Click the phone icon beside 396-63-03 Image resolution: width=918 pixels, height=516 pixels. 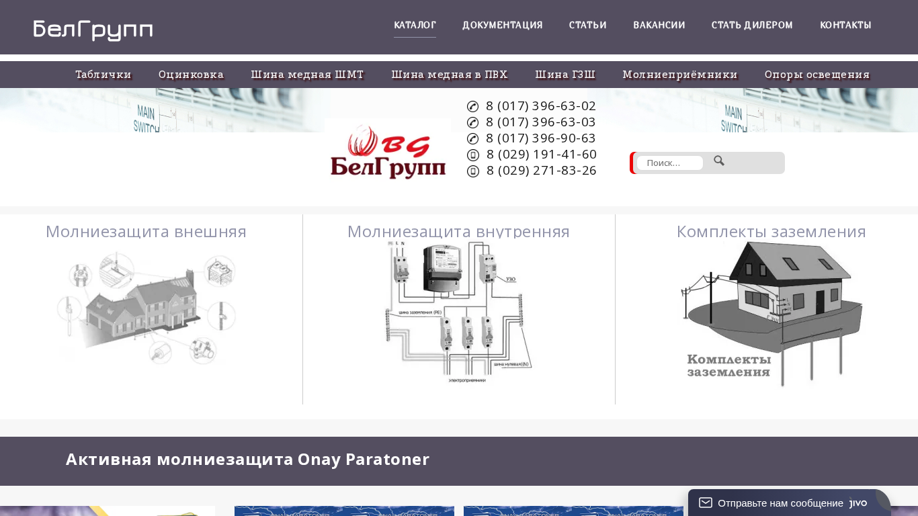coord(473,122)
